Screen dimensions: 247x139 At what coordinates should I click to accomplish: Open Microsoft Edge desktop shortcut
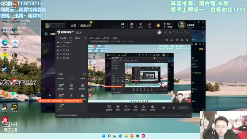(x=5, y=44)
